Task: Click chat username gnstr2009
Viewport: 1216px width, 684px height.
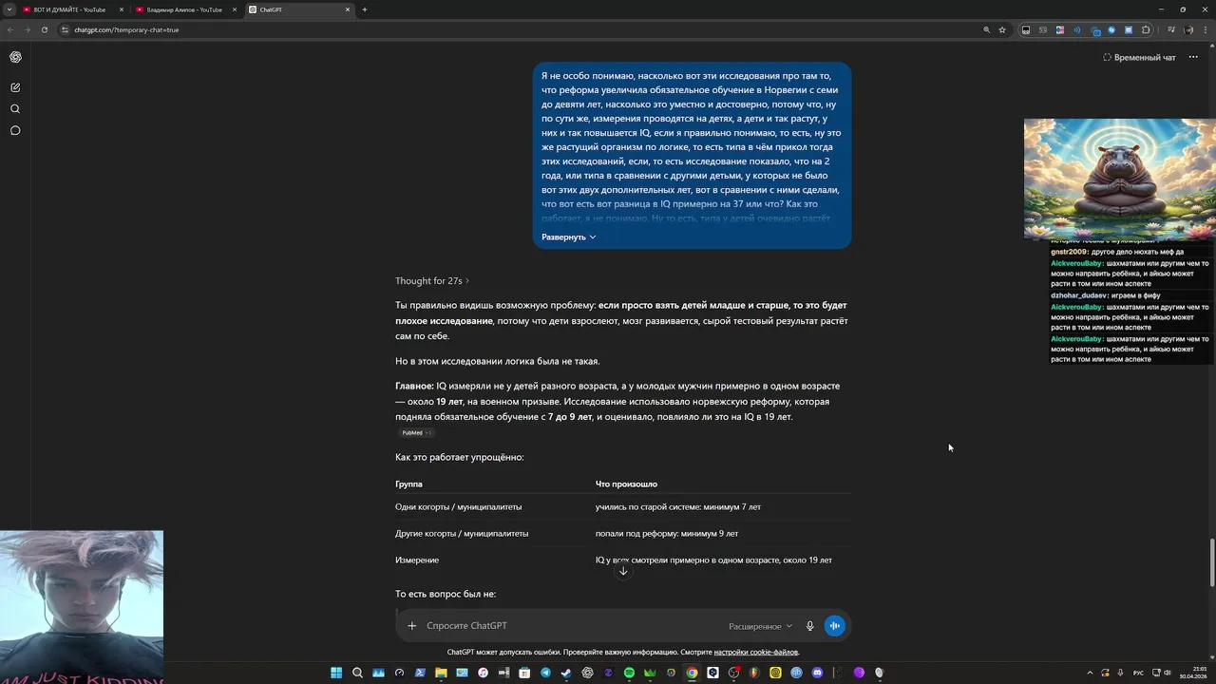Action: coord(1070,252)
